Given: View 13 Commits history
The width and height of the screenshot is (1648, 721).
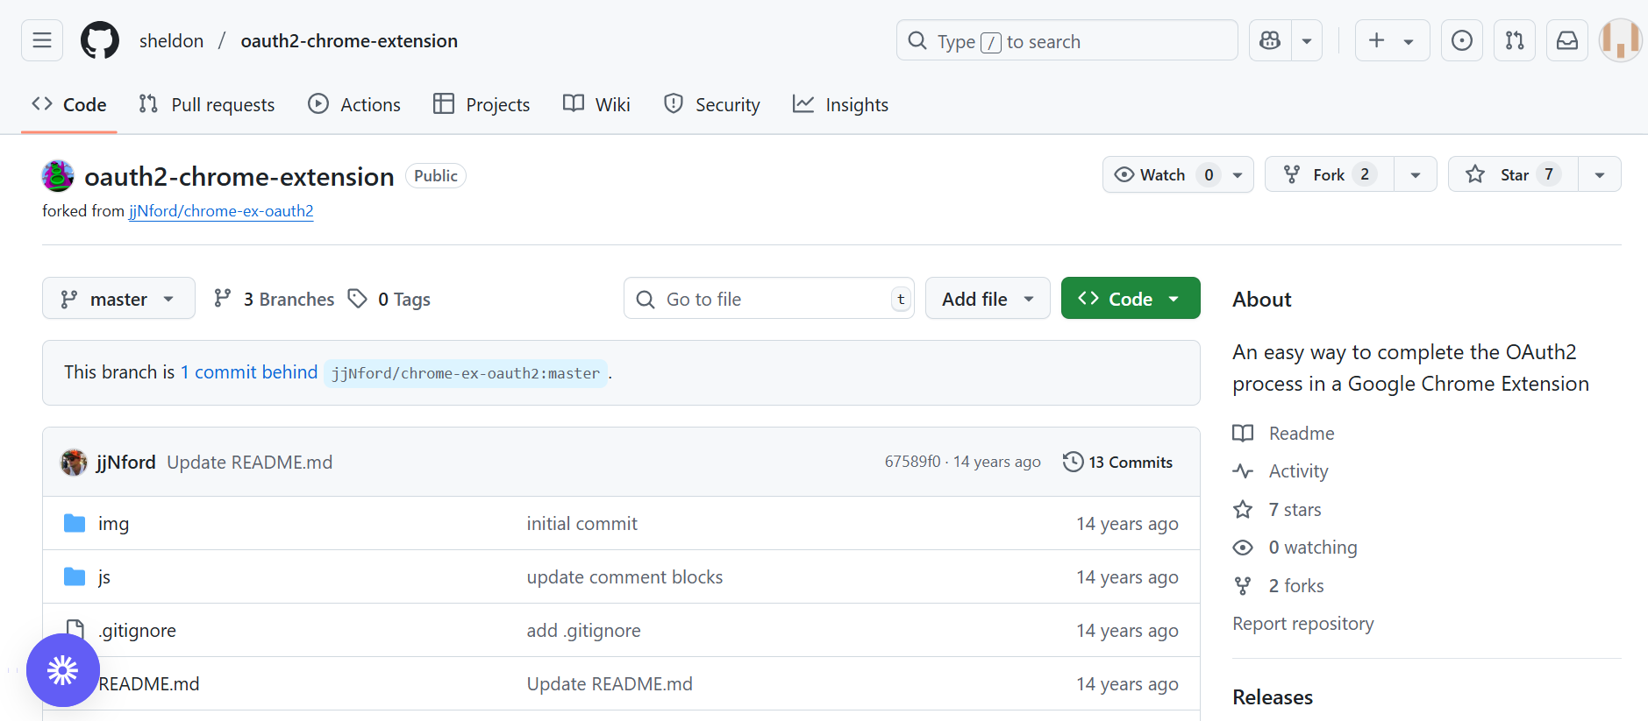Looking at the screenshot, I should click(1117, 462).
